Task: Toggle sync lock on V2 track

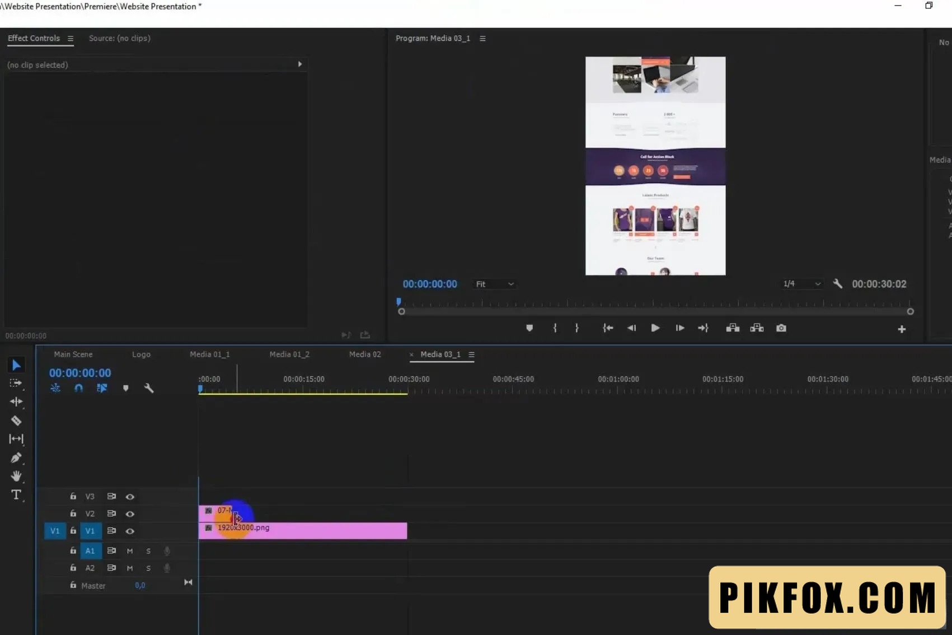Action: 111,513
